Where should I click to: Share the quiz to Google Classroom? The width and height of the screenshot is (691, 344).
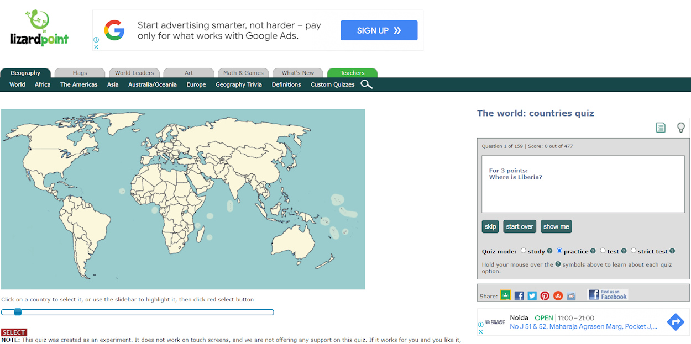pos(505,295)
